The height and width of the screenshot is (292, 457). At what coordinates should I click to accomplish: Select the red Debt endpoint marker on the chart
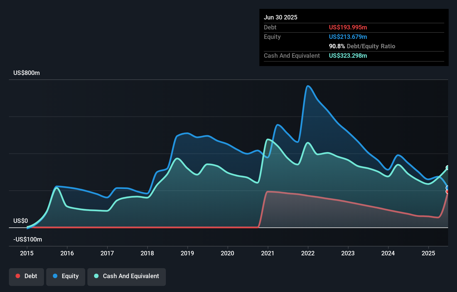pyautogui.click(x=447, y=192)
